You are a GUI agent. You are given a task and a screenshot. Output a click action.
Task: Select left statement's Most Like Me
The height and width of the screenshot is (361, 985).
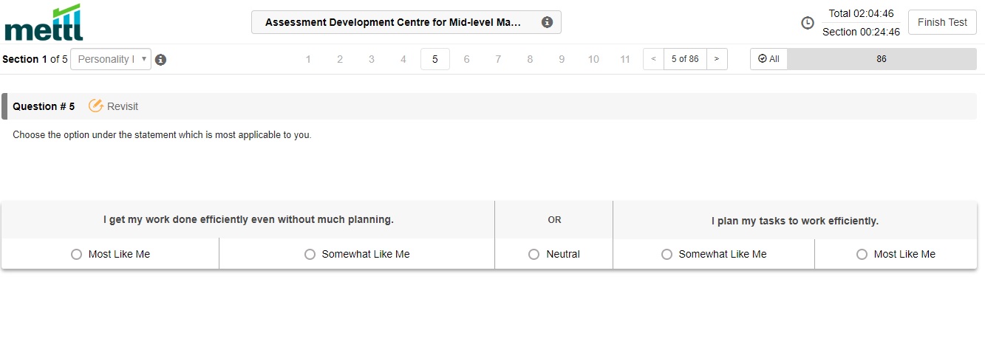click(77, 254)
